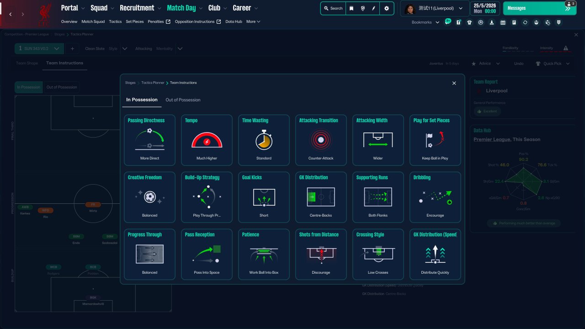Select the Creative Freedom card

point(149,197)
